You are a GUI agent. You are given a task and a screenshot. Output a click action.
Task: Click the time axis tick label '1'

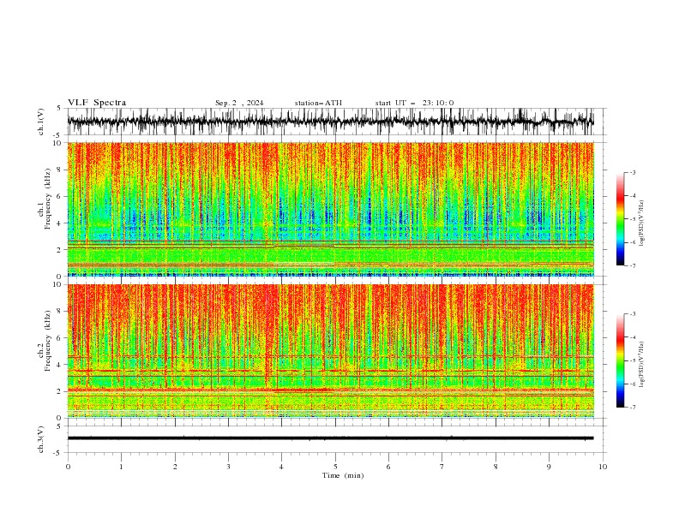pos(121,467)
